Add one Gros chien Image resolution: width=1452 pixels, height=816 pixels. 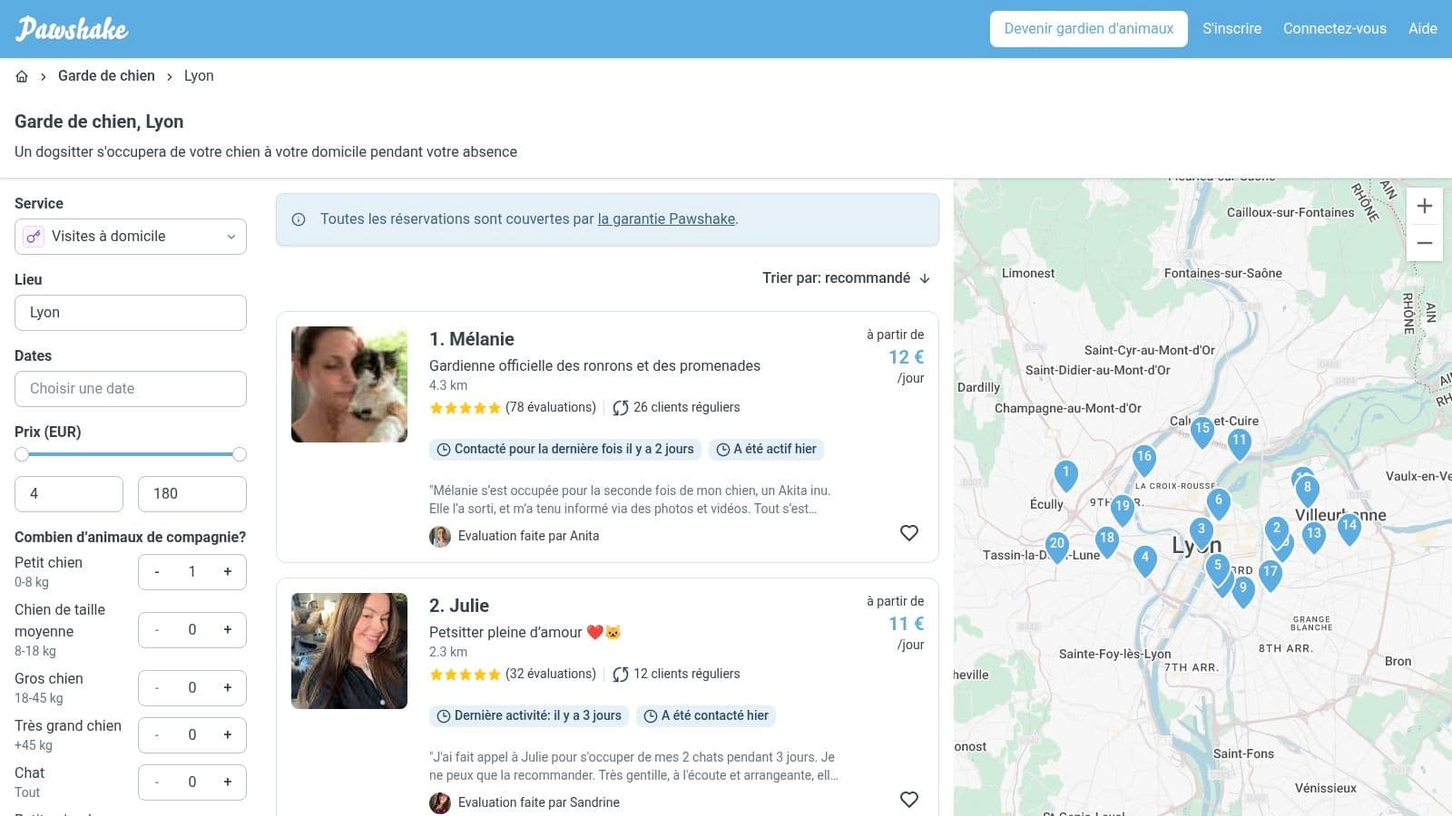tap(228, 688)
